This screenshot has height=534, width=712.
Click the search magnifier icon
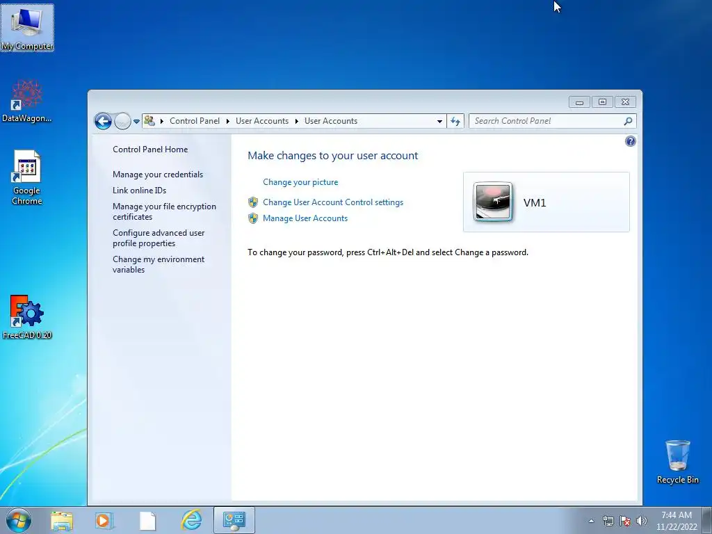point(628,121)
